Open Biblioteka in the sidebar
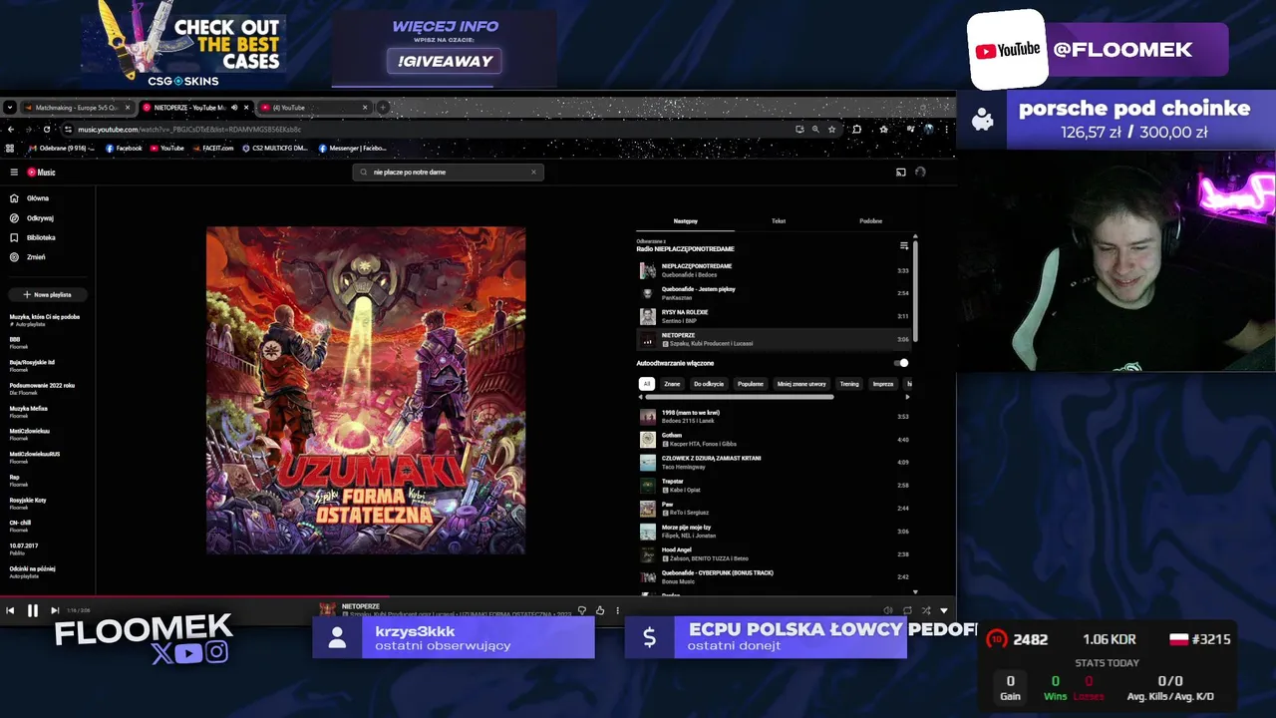Viewport: 1276px width, 718px height. [41, 237]
